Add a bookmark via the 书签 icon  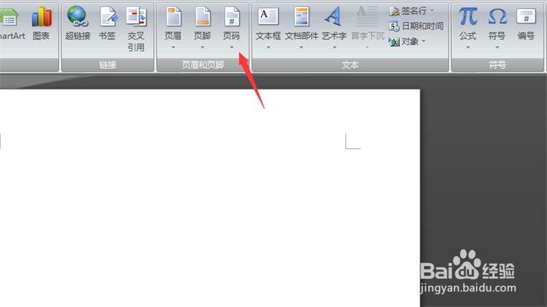107,16
